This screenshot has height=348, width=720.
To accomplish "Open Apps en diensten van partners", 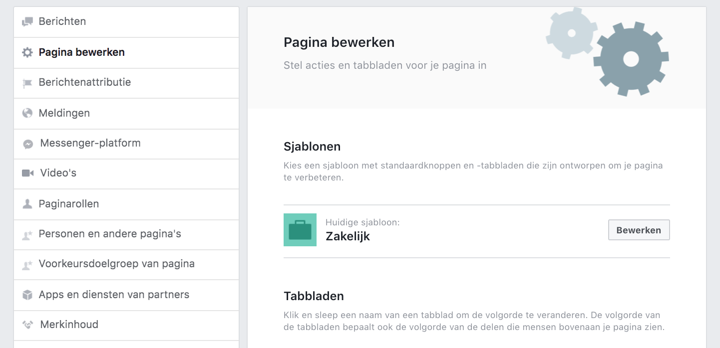I will (114, 295).
